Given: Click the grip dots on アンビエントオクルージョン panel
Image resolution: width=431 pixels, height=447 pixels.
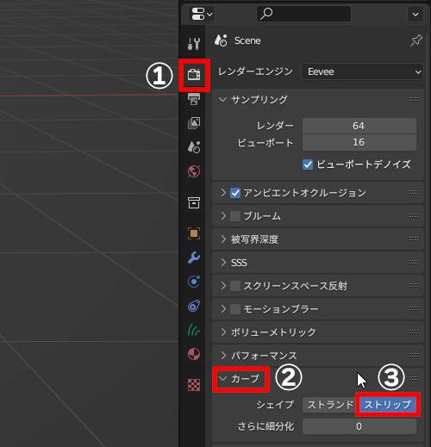Looking at the screenshot, I should tap(414, 193).
